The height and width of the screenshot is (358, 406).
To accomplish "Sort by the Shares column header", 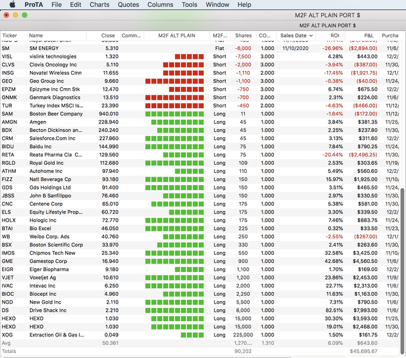I will click(x=243, y=35).
